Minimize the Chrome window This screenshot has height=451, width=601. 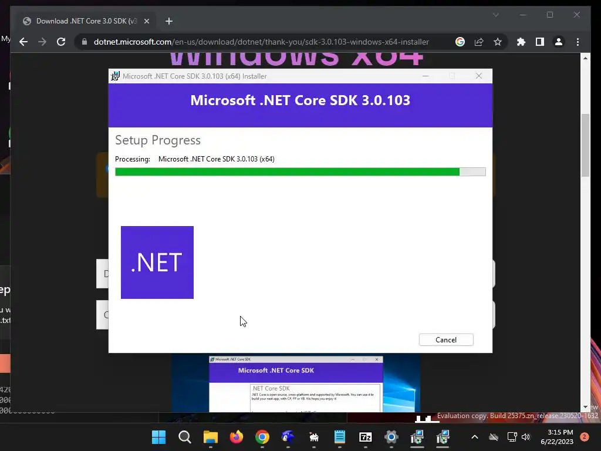point(523,15)
